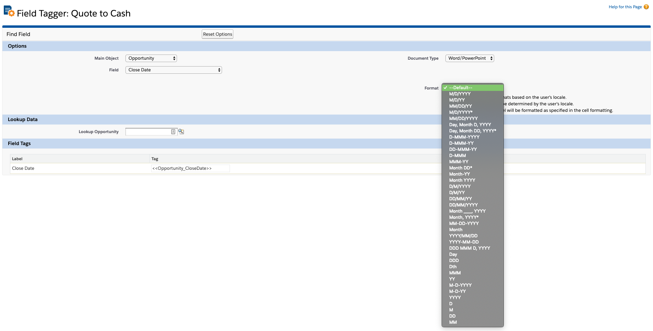
Task: Choose DDD MMM D, YYYY format
Action: pyautogui.click(x=473, y=248)
